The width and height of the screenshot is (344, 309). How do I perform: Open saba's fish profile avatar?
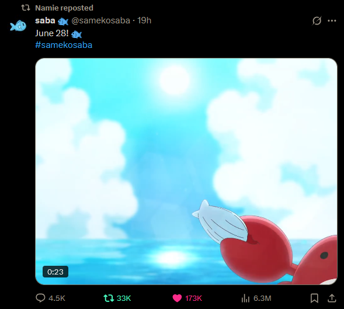pos(18,26)
